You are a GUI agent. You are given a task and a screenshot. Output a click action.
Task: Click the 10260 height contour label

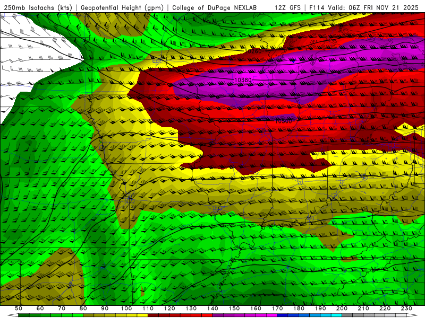(253, 51)
